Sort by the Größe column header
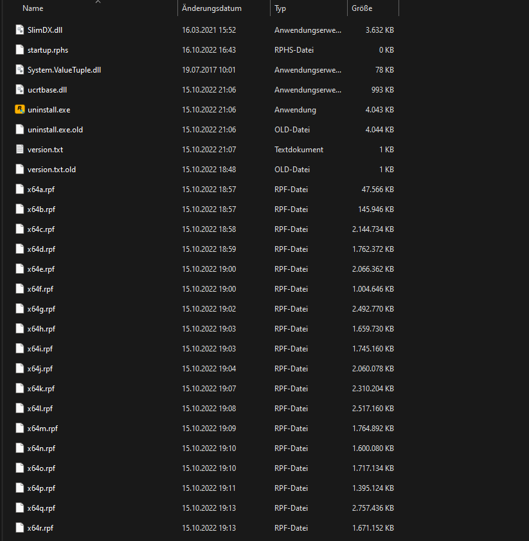 (362, 8)
